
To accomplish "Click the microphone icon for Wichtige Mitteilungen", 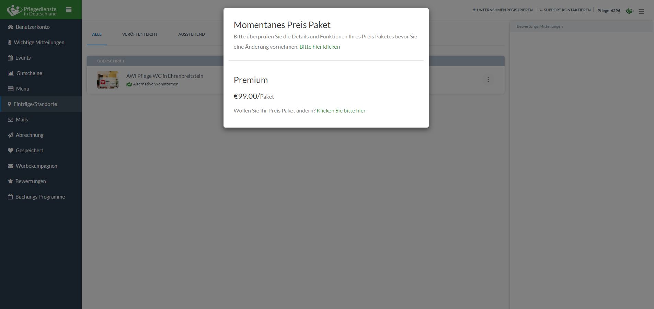I will (x=10, y=43).
